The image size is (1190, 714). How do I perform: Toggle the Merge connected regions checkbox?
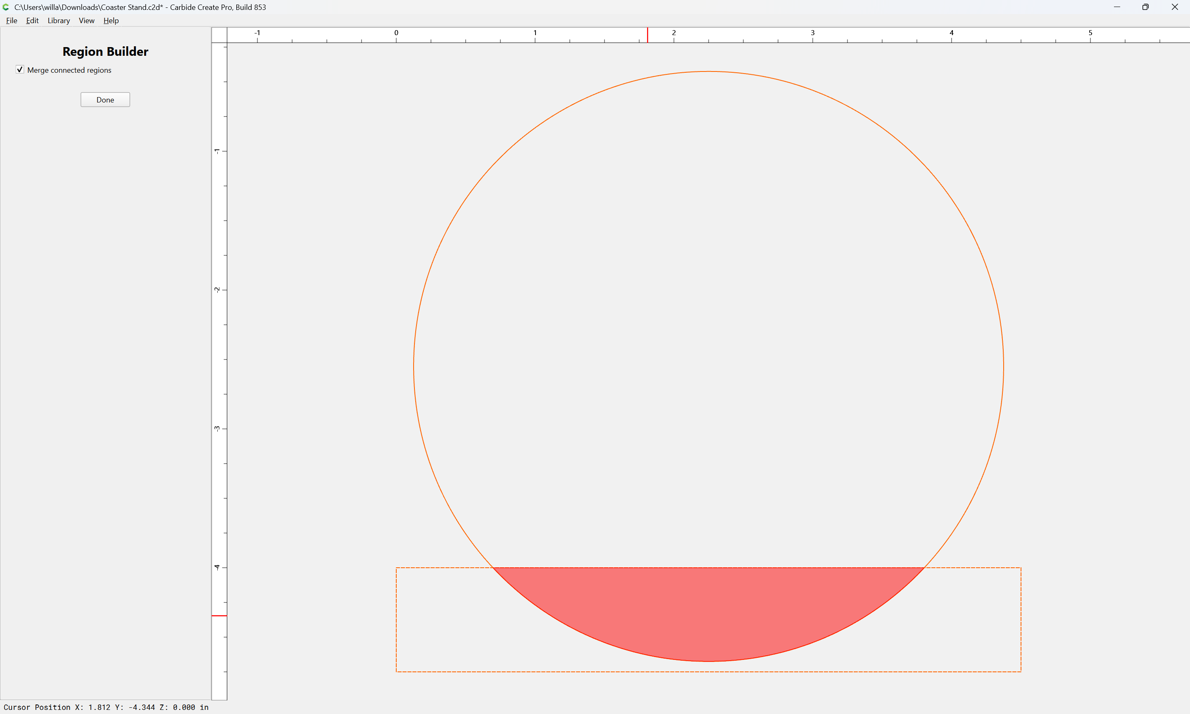[x=20, y=70]
